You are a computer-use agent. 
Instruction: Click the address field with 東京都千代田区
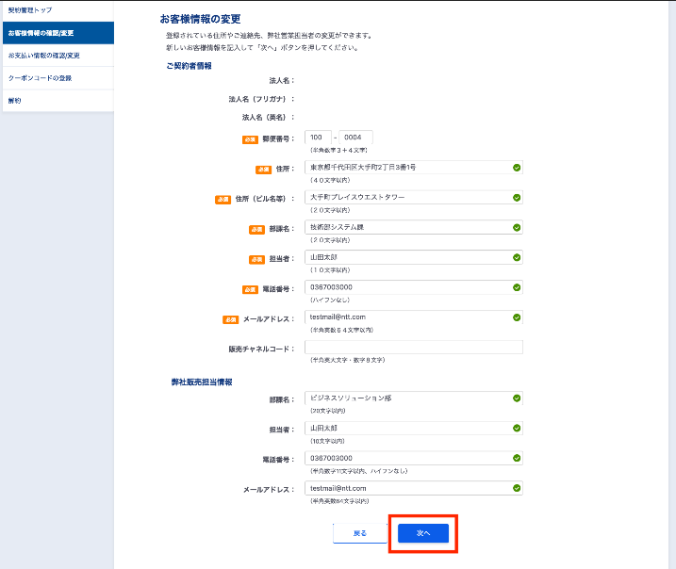414,168
